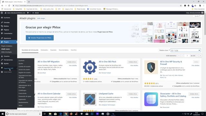The height and width of the screenshot is (116, 206).
Task: Select Resultados de la búsqueda tab
Action: [x=30, y=50]
